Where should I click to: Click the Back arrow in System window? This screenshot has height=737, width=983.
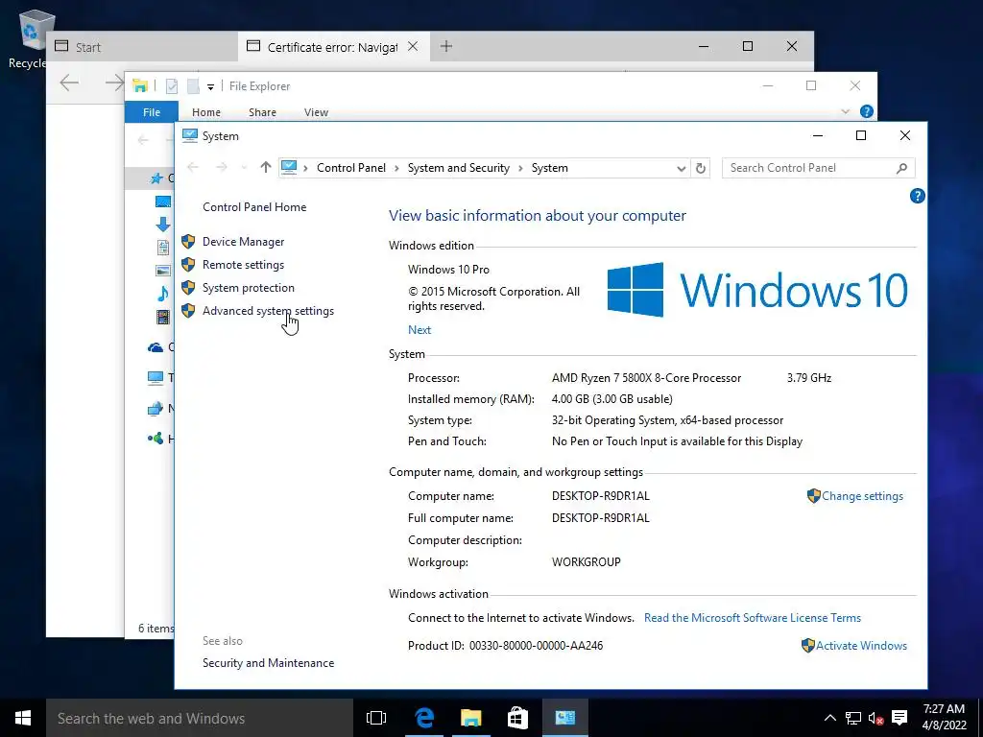193,167
